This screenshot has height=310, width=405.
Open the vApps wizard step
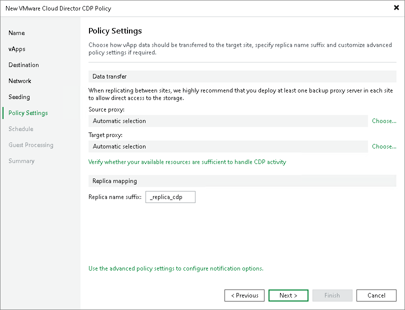pyautogui.click(x=17, y=49)
